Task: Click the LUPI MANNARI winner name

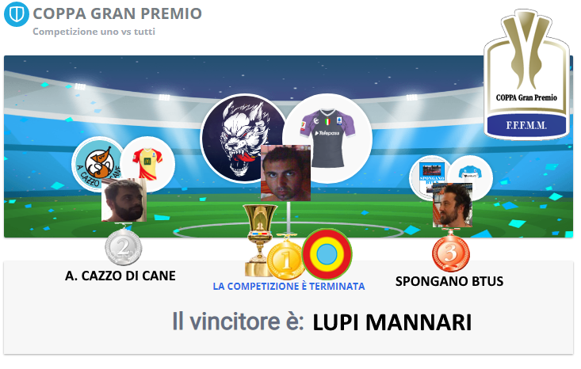Action: 392,322
